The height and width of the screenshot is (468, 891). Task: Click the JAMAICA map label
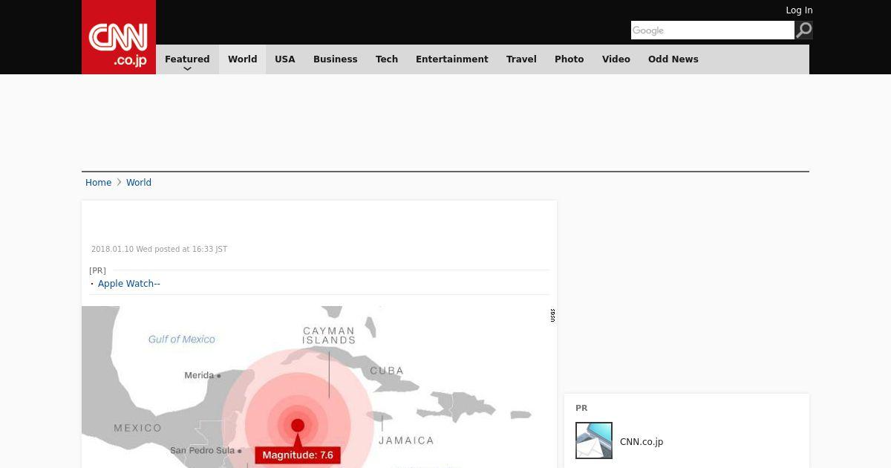[x=406, y=441]
